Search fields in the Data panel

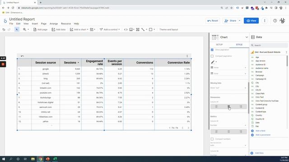tap(269, 45)
